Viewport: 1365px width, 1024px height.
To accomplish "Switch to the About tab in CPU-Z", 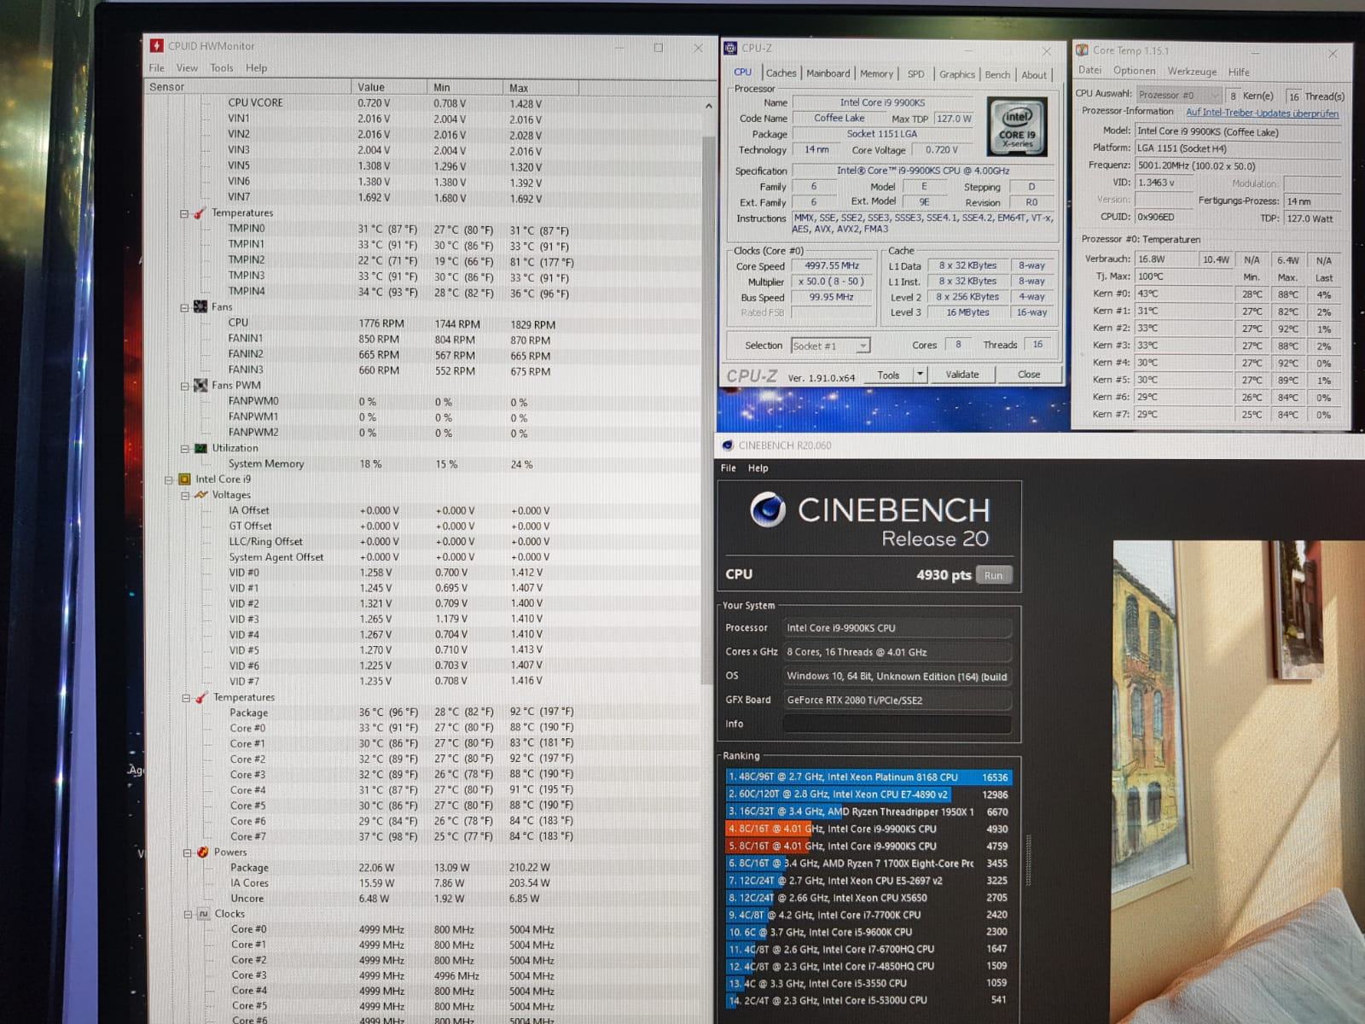I will [1034, 75].
